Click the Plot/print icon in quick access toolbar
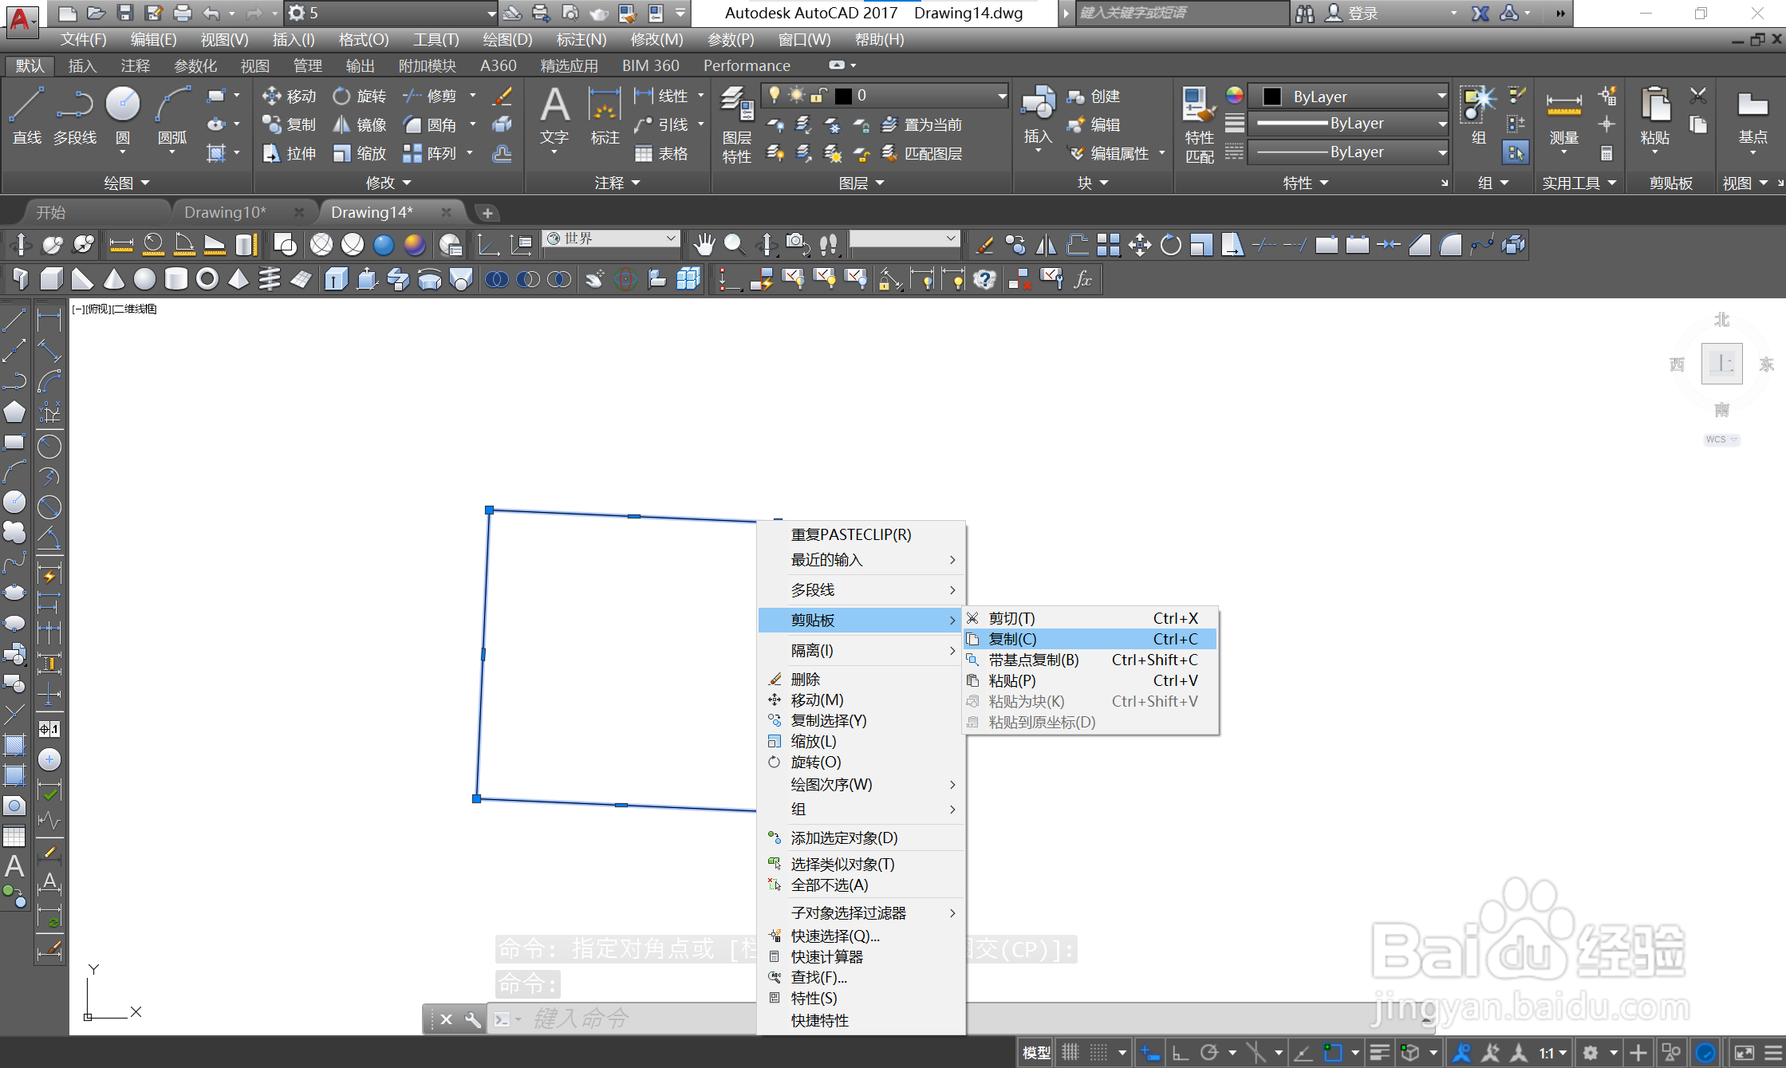1786x1068 pixels. point(183,13)
